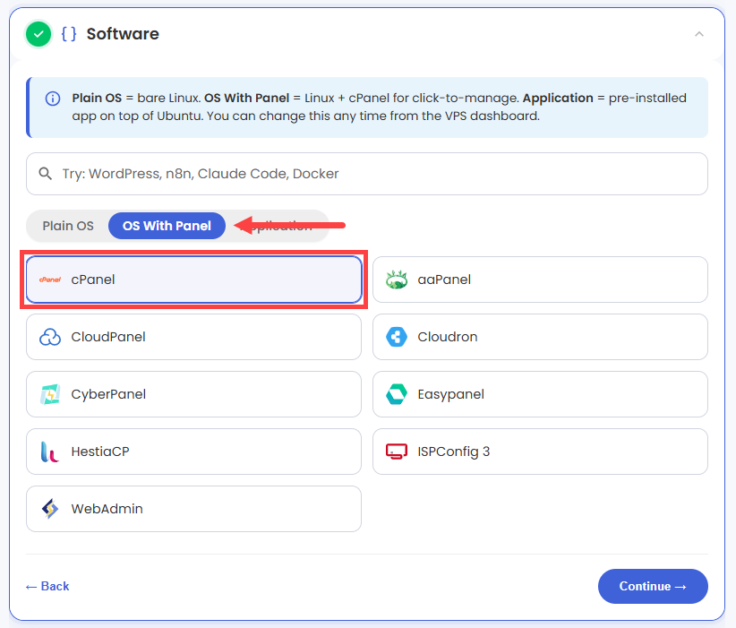Image resolution: width=736 pixels, height=628 pixels.
Task: Click the magnifier search icon
Action: pos(45,174)
